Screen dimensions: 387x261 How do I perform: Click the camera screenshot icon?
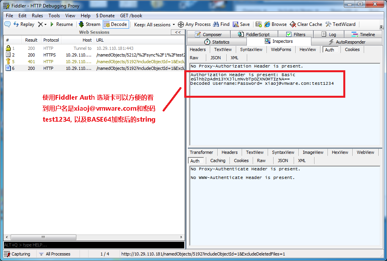pos(259,24)
